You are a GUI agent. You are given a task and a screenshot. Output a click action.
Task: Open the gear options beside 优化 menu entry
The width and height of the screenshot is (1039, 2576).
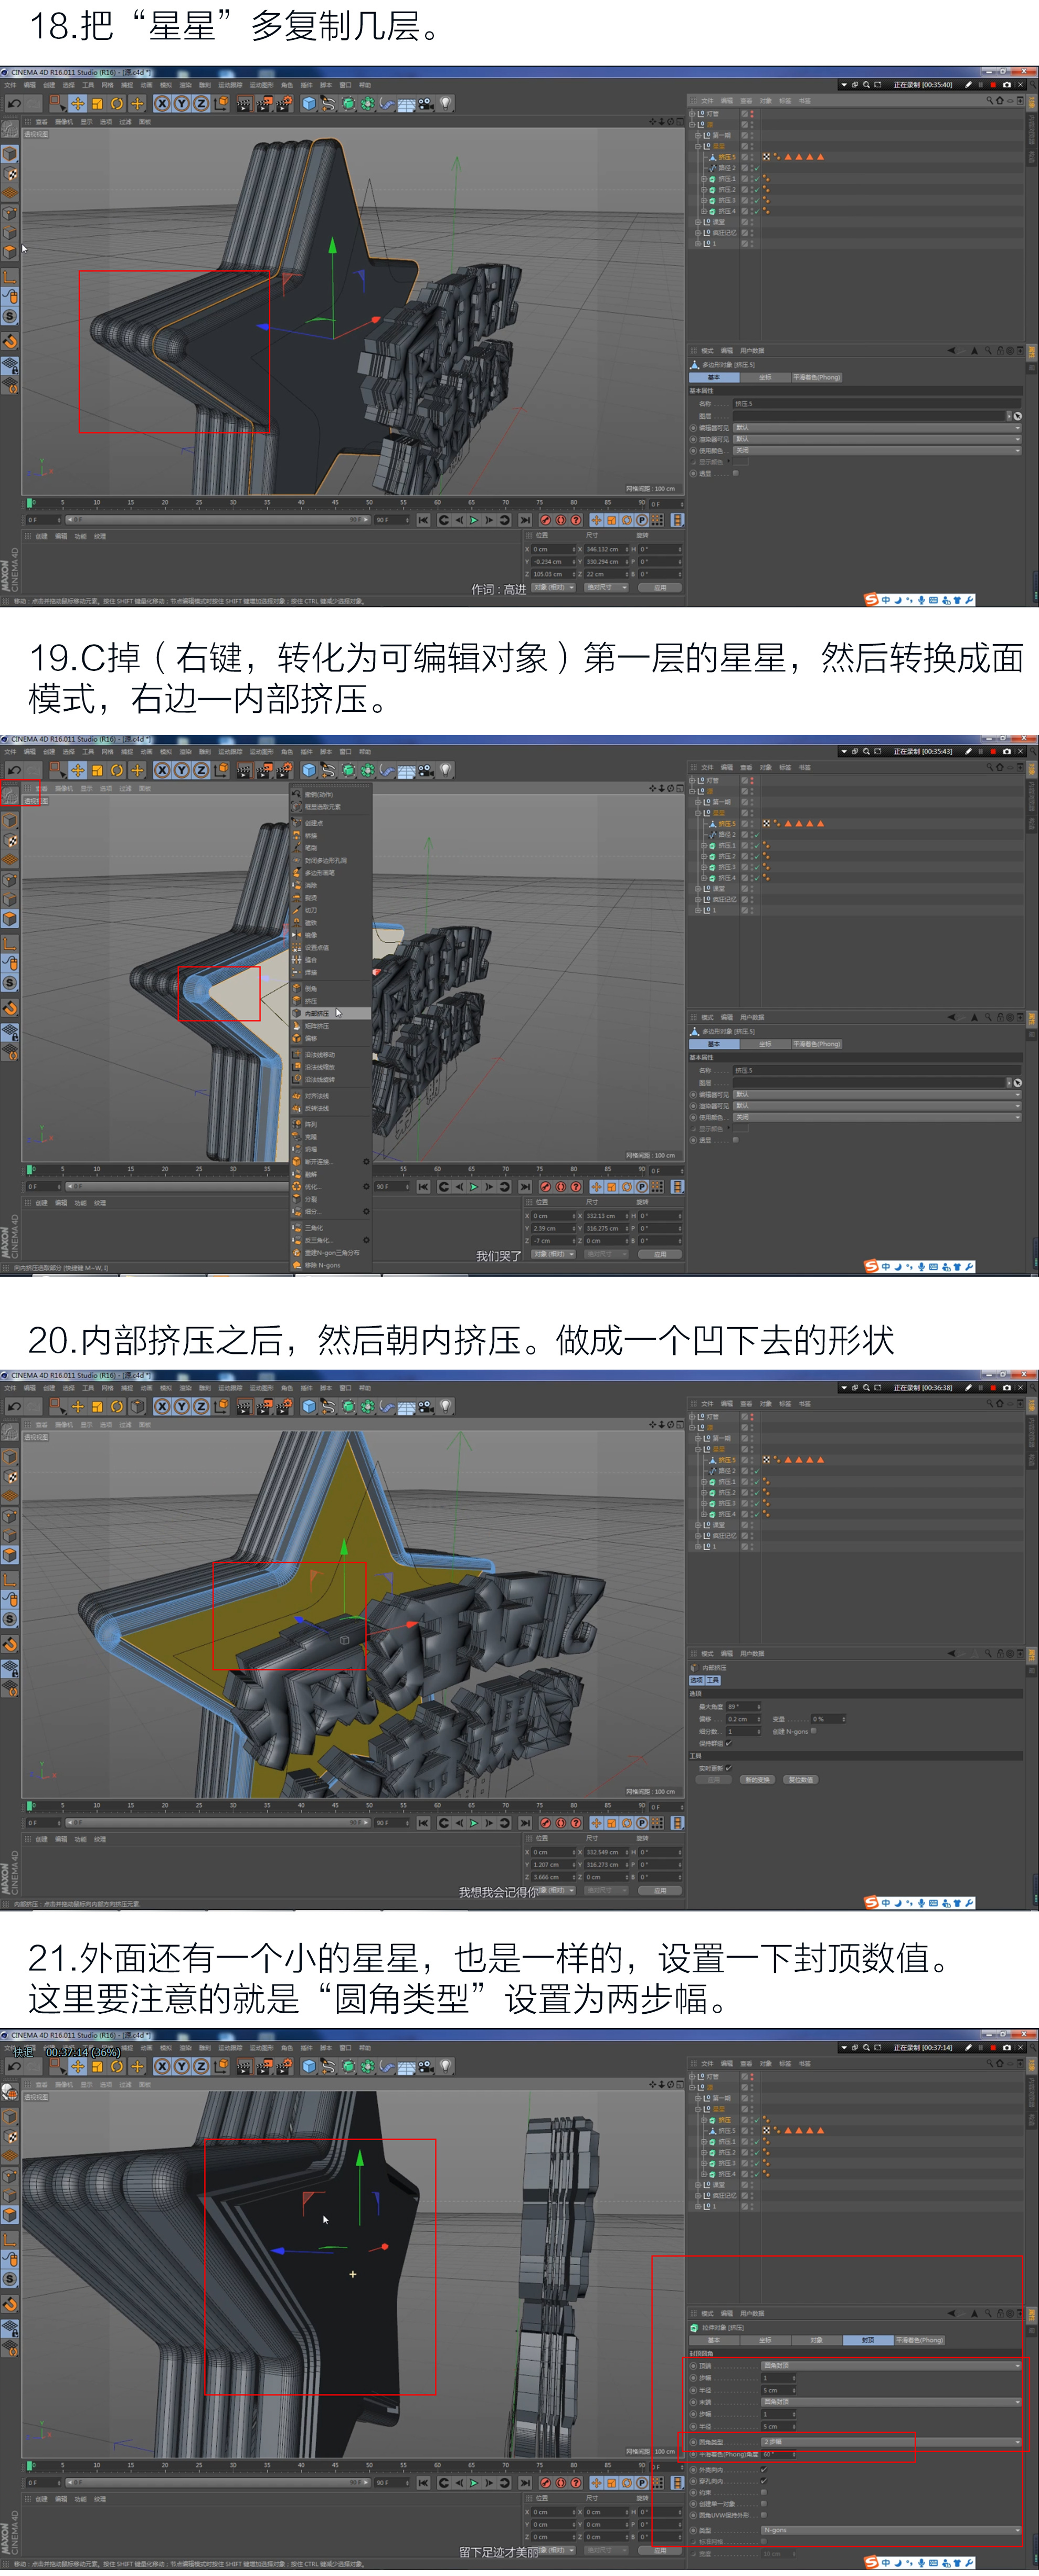tap(366, 1186)
